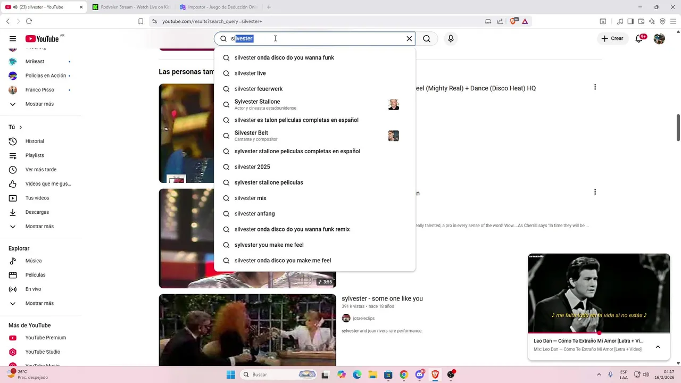Screen dimensions: 681x383
Task: Open the YouTube hamburger guide menu
Action: point(13,39)
